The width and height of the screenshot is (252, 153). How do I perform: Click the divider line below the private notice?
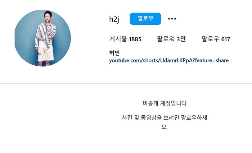coord(126,147)
